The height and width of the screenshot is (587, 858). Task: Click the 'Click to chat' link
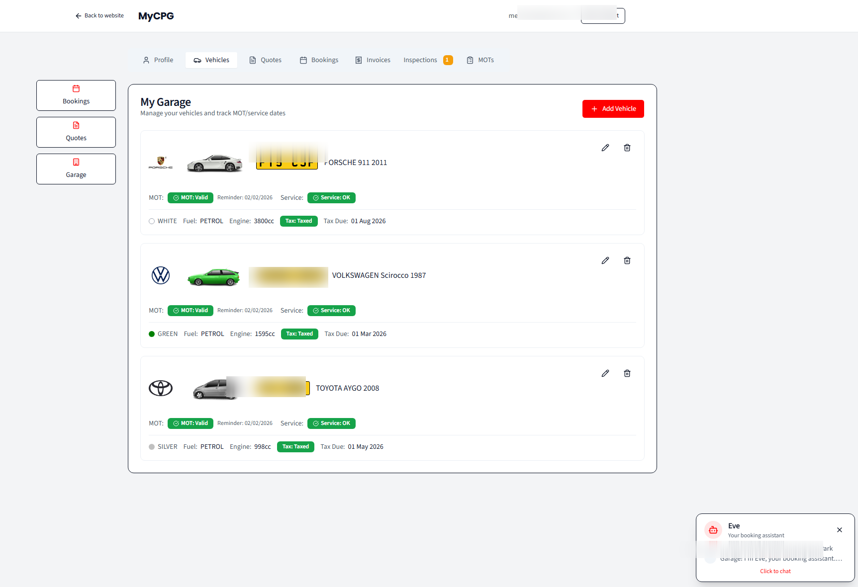[775, 572]
